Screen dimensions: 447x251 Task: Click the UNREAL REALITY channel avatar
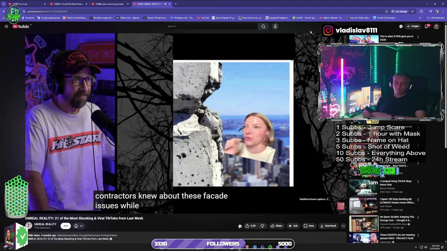point(29,226)
